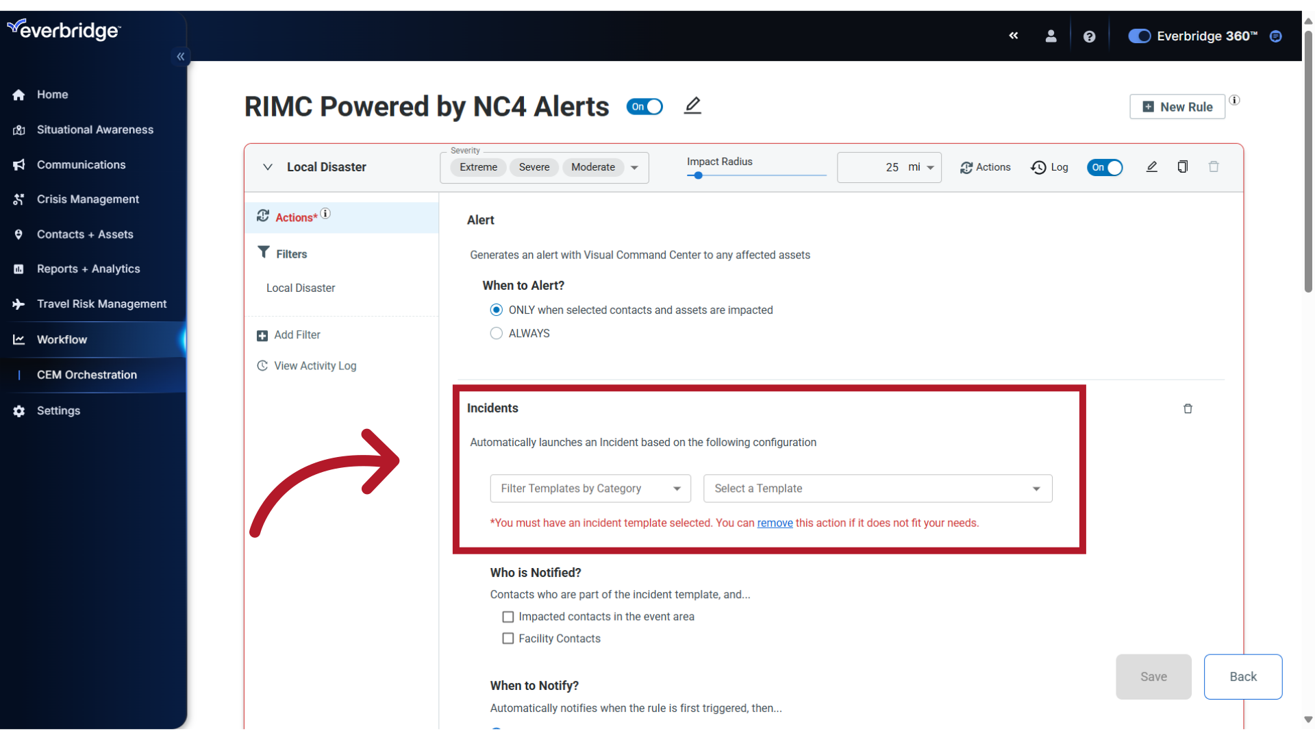Collapse the left navigation sidebar

[181, 56]
